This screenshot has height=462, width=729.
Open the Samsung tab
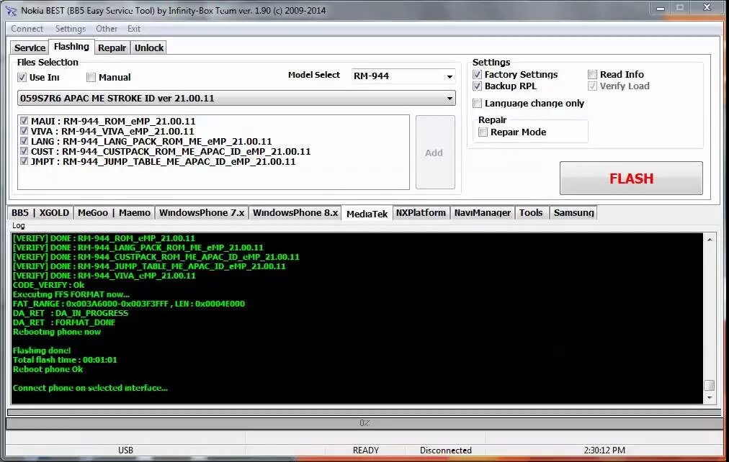573,213
